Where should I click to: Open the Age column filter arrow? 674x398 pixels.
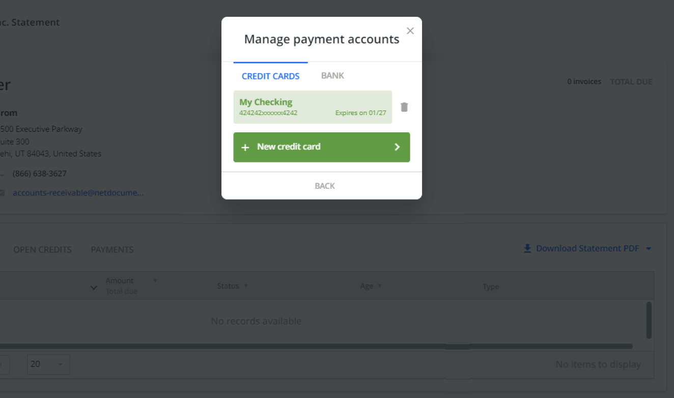point(380,286)
